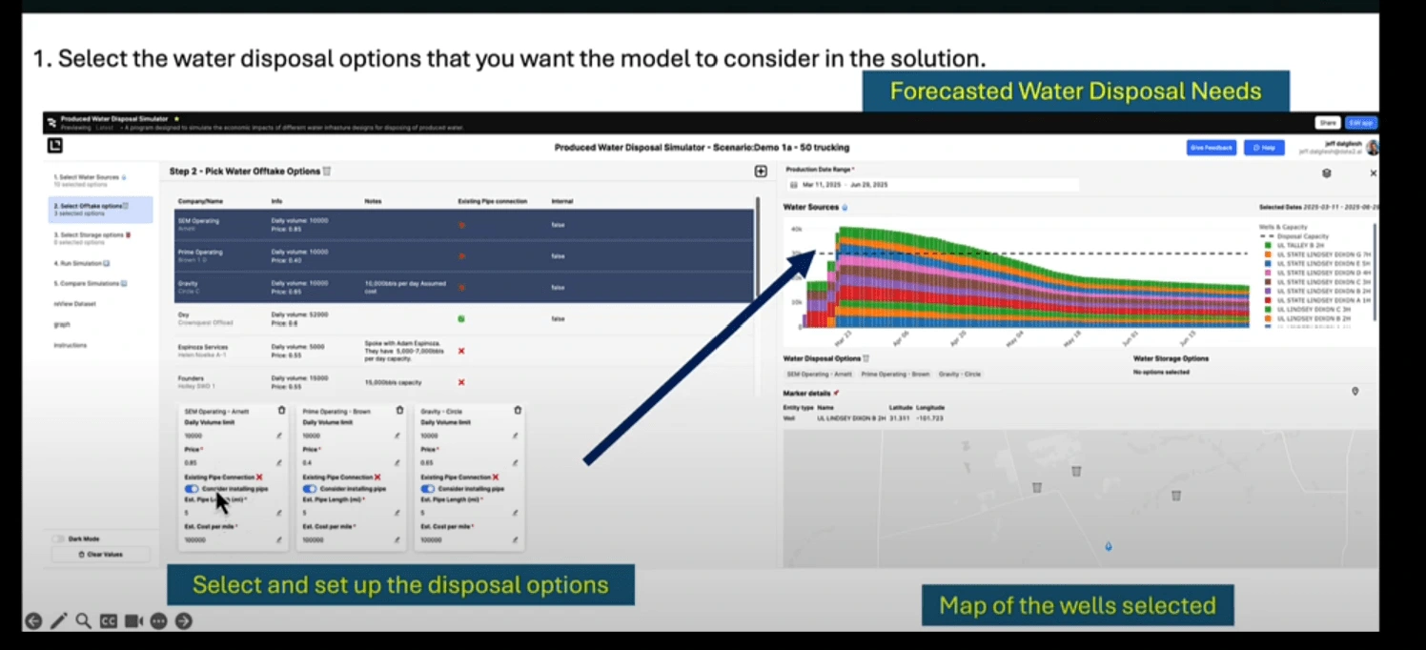Screen dimensions: 1426x650
Task: Select the Gravity Circle C table row
Action: pos(464,287)
